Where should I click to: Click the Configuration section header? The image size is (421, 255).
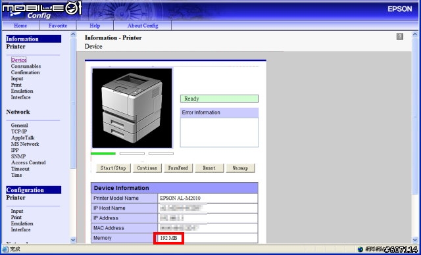pyautogui.click(x=34, y=190)
